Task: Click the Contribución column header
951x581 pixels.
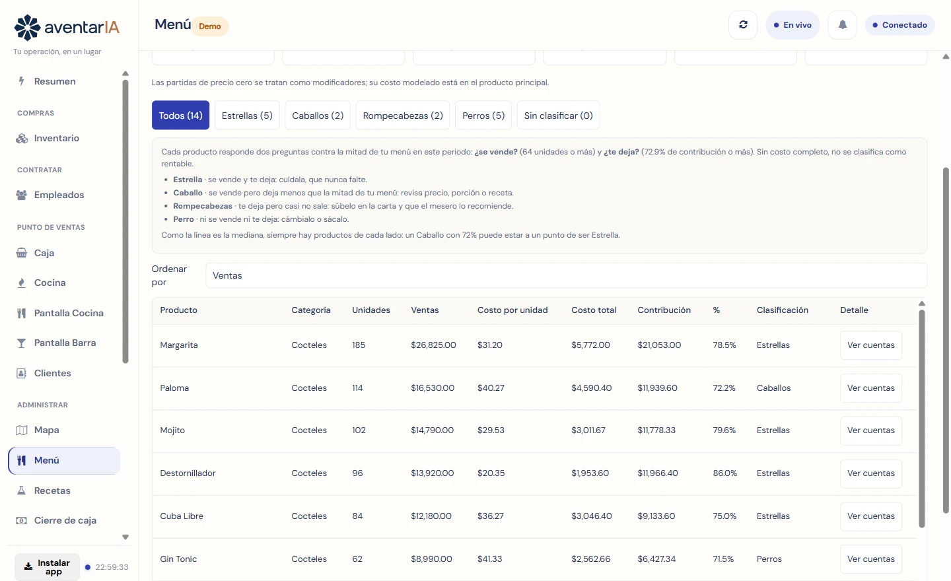Action: 664,310
